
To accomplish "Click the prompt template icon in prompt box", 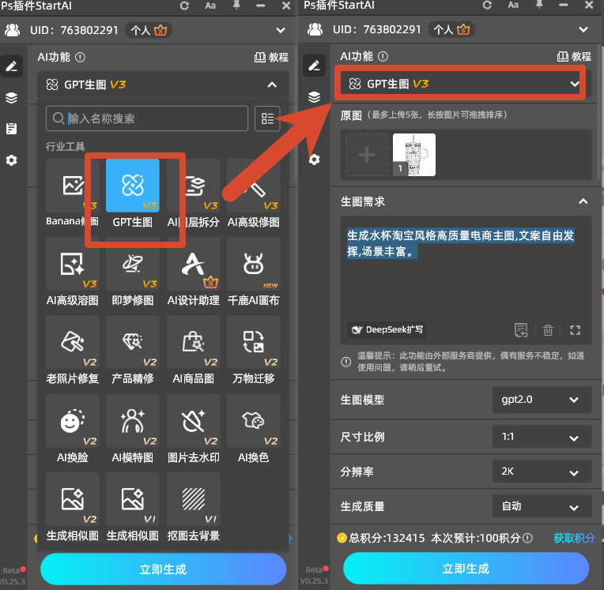I will 521,330.
